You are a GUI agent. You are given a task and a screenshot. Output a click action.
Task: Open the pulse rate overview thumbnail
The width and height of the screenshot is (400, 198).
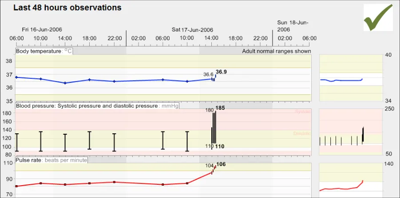350,180
